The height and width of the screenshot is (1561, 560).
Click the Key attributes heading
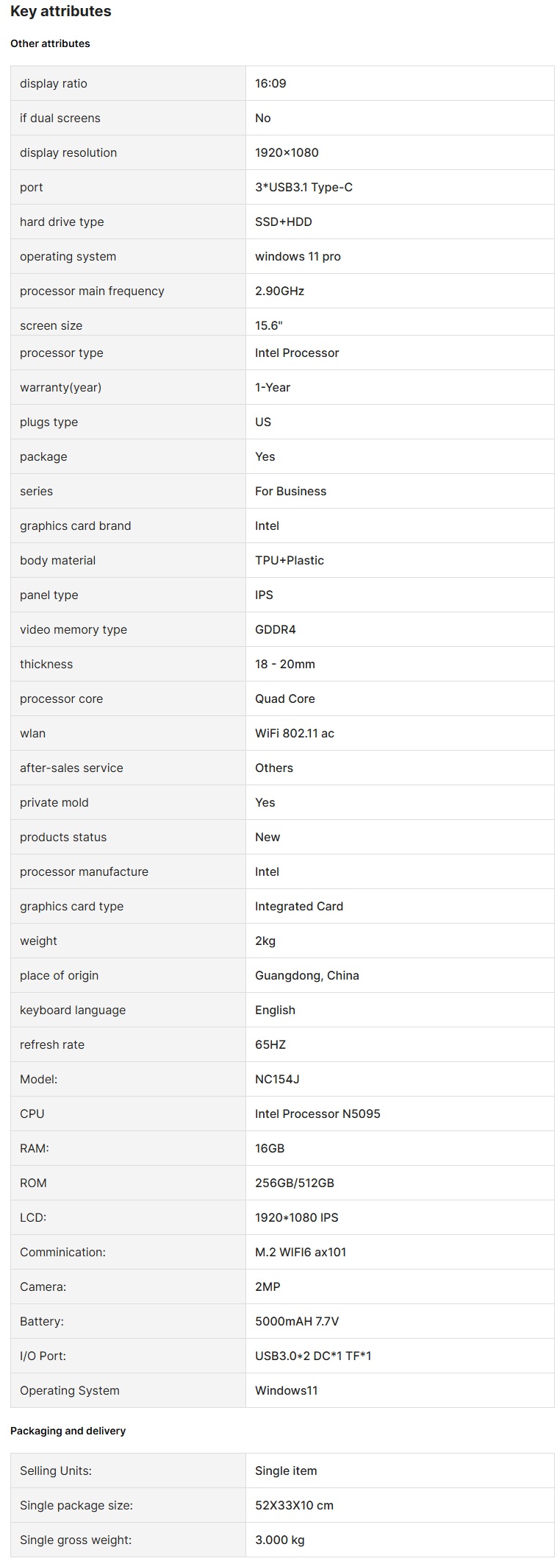tap(61, 11)
